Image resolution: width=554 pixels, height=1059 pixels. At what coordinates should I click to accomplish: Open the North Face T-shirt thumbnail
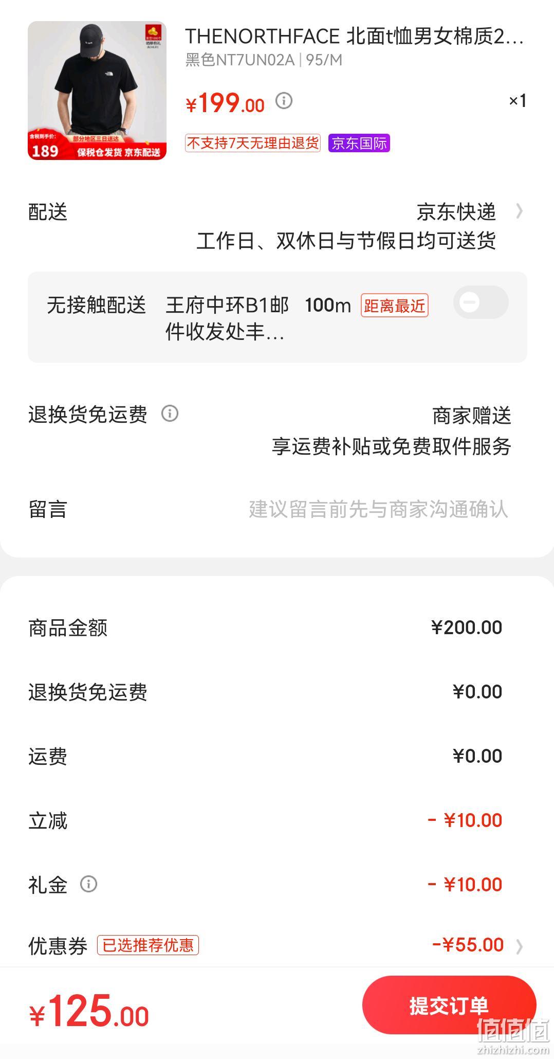click(97, 91)
